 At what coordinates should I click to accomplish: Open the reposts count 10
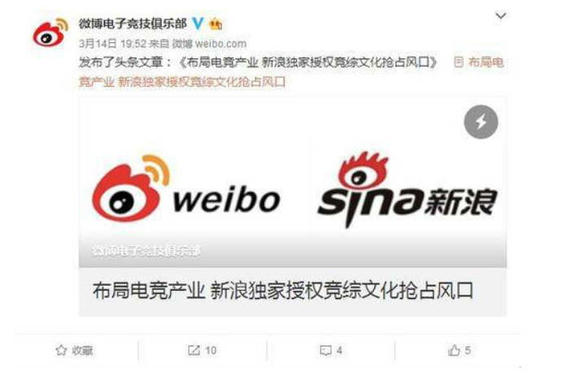coord(211,351)
